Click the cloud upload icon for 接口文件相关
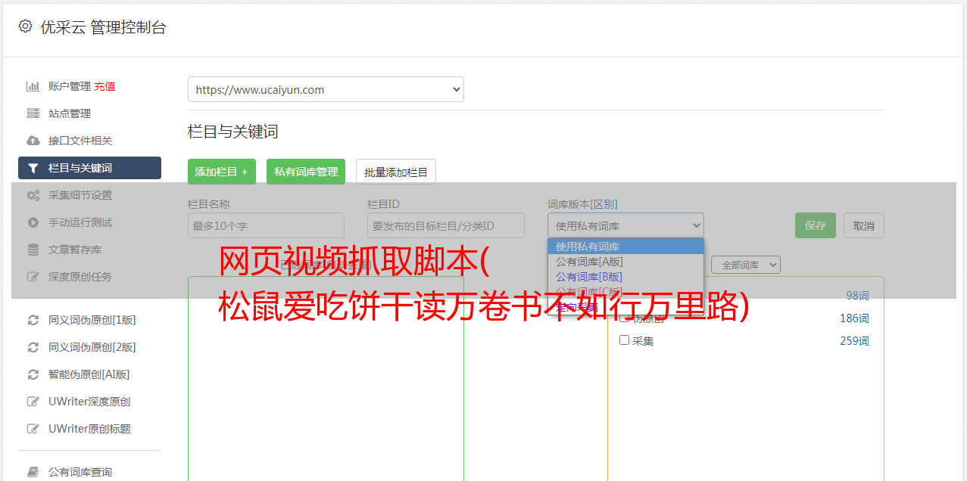967x481 pixels. (33, 141)
